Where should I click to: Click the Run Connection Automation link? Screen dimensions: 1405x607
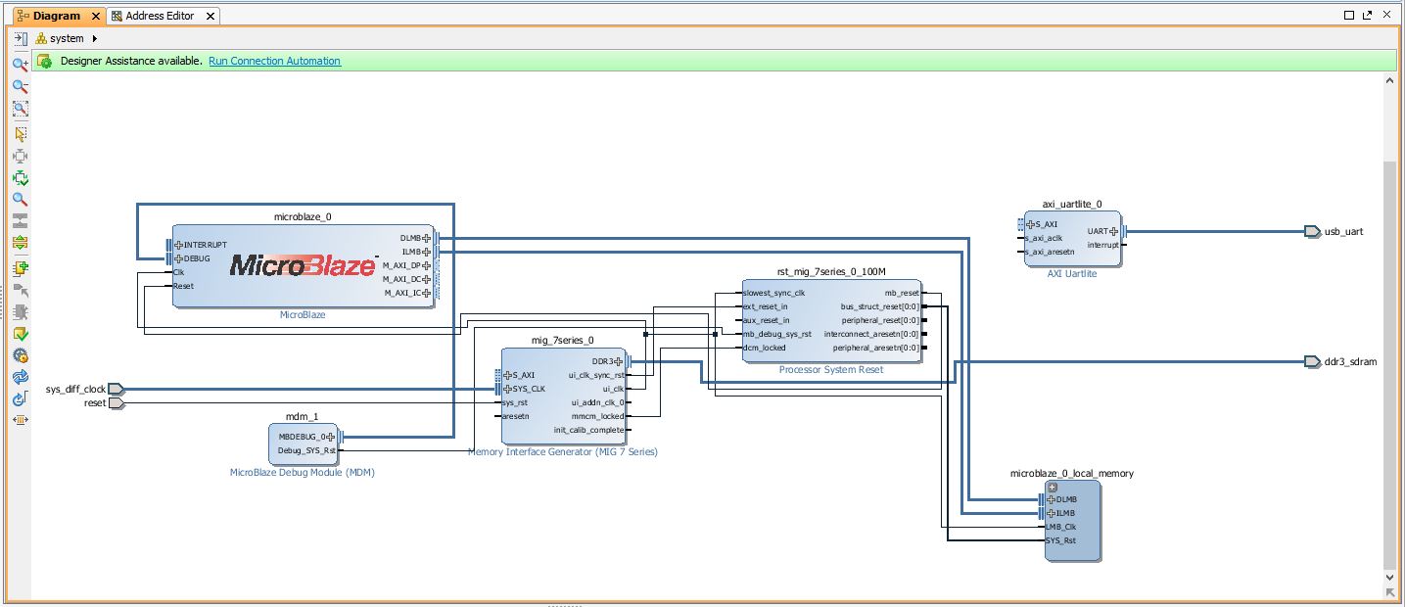coord(274,61)
